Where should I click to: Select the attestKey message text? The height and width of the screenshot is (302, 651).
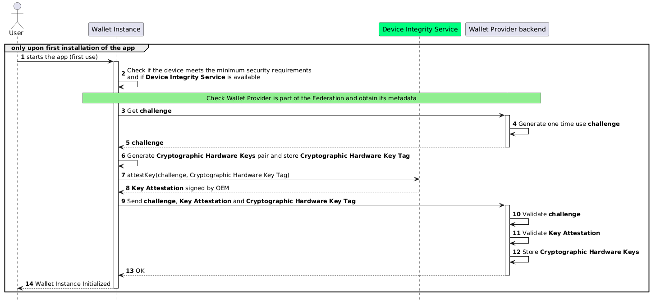[x=208, y=175]
